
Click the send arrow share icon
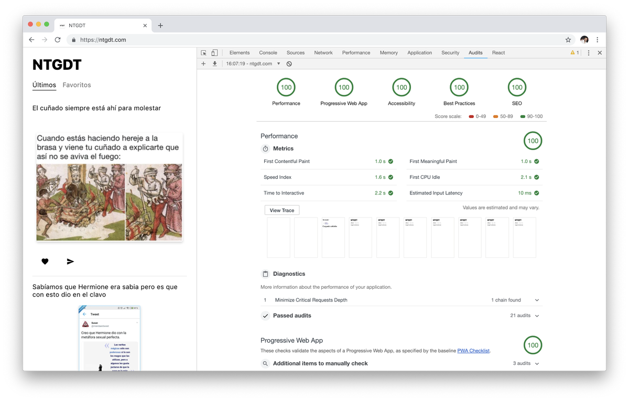coord(70,262)
